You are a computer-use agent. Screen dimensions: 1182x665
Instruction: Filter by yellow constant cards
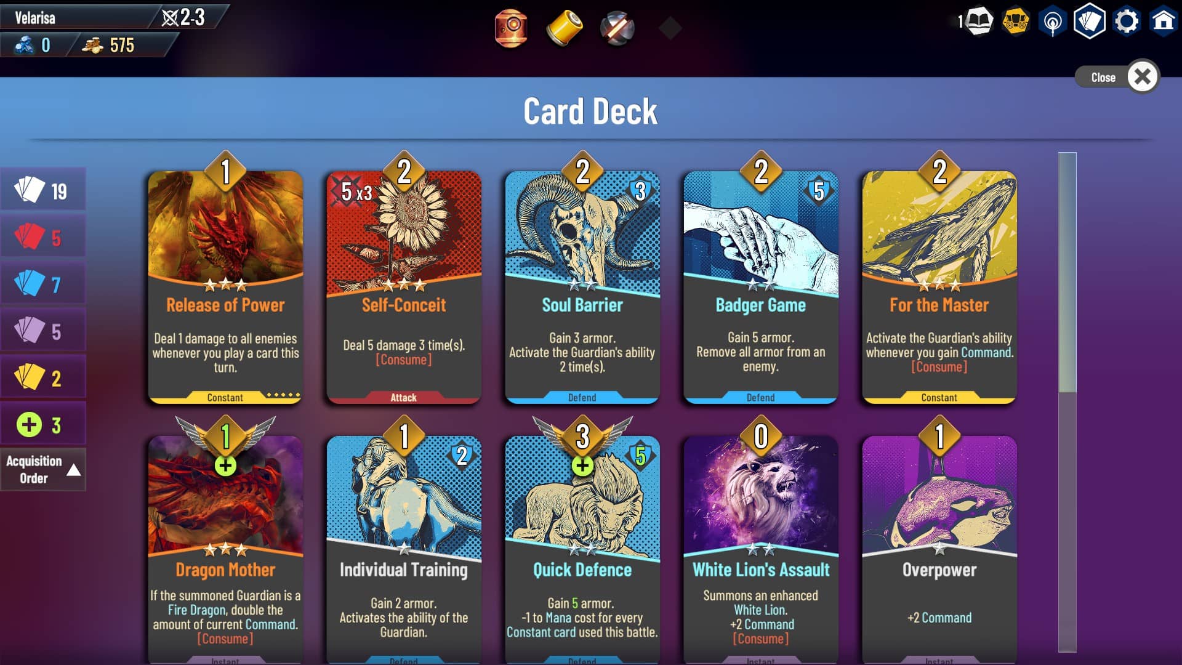click(x=43, y=378)
